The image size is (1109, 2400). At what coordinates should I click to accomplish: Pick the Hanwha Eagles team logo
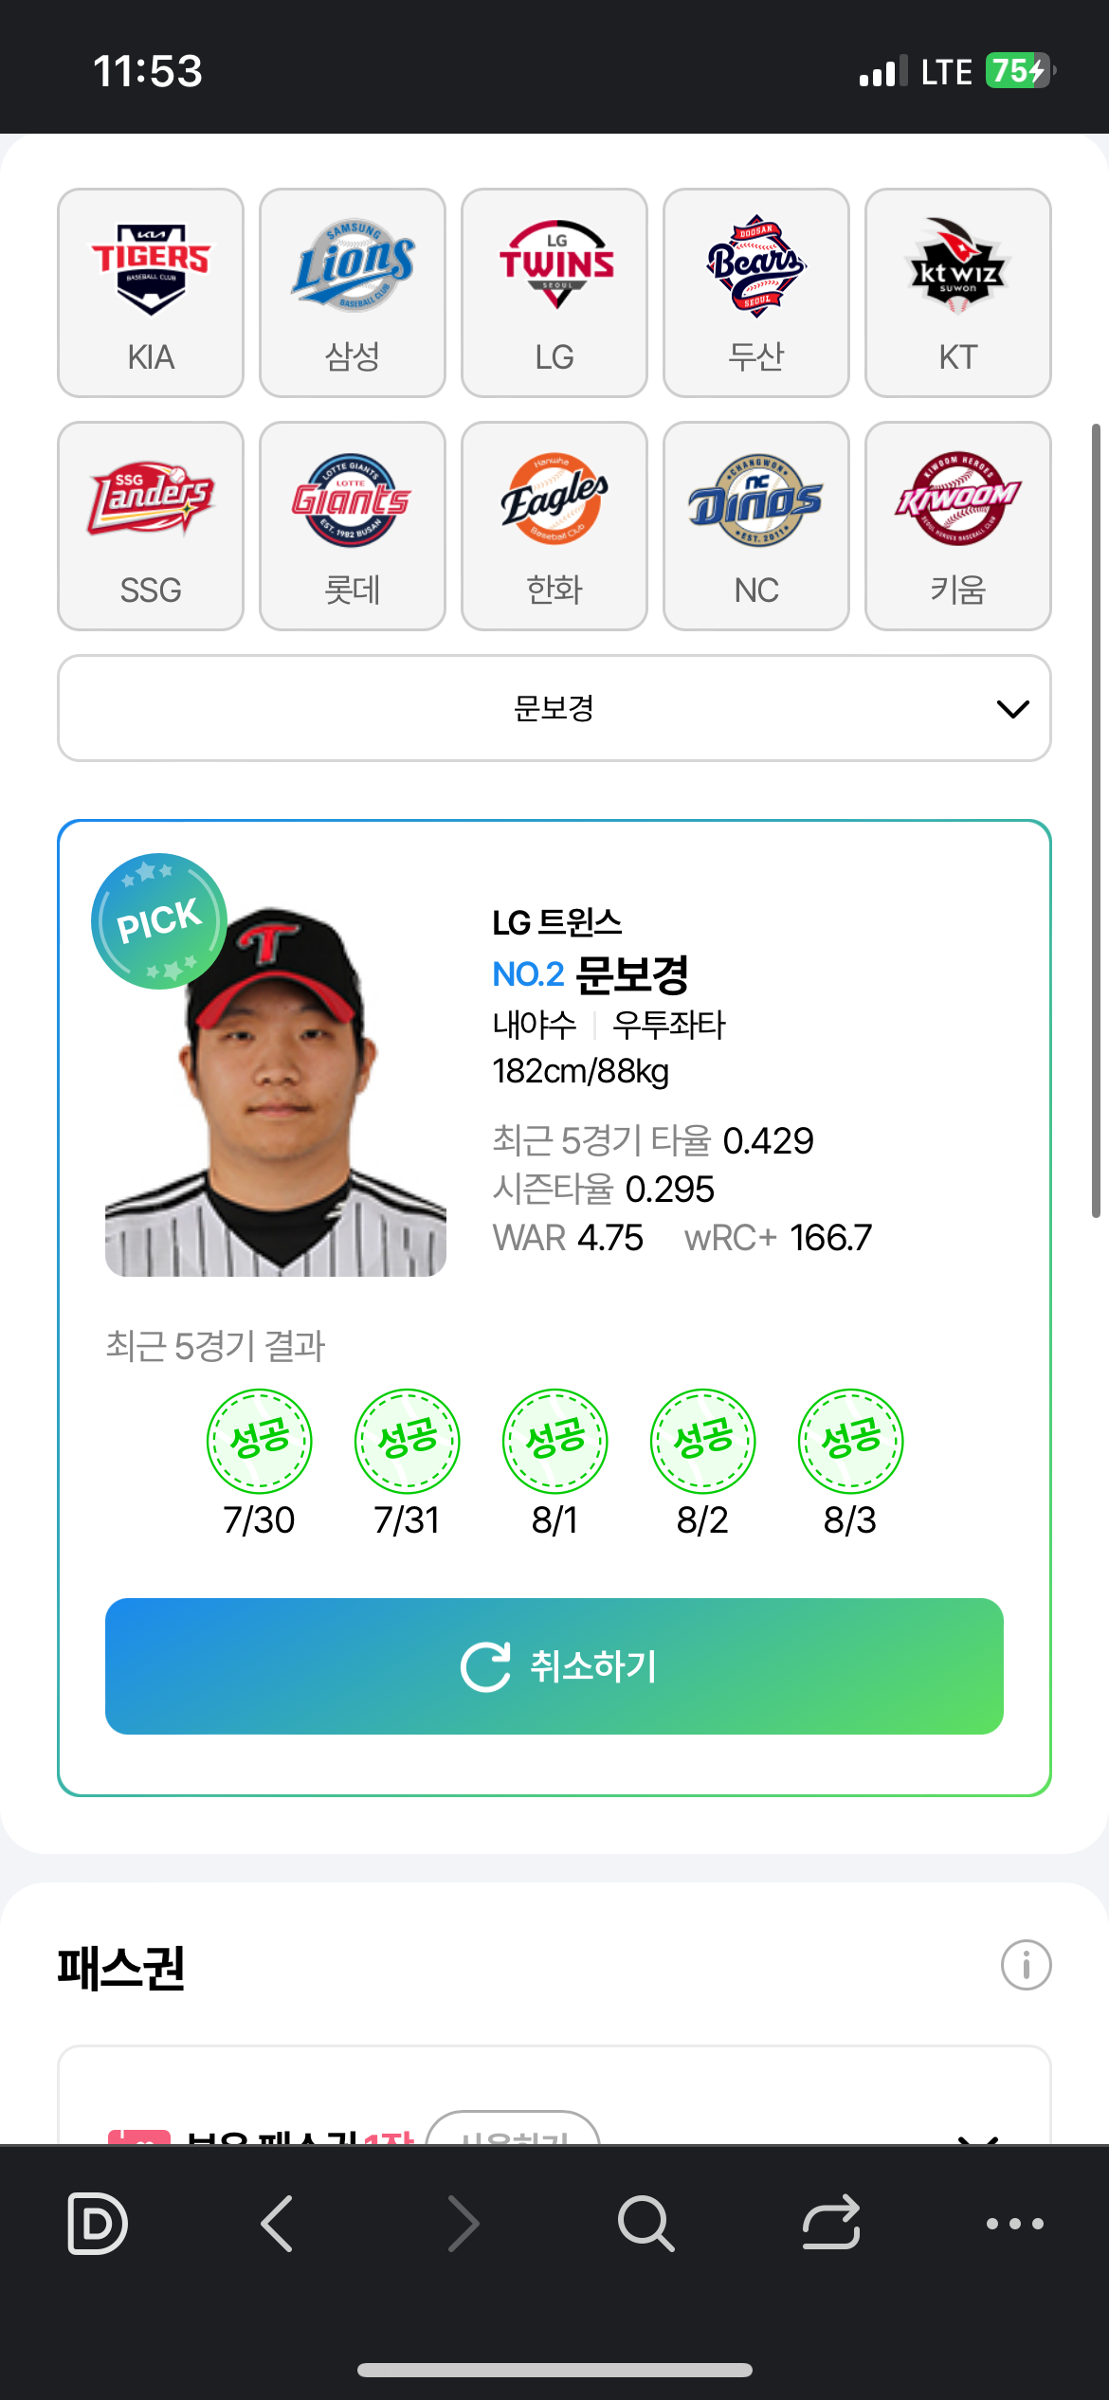tap(554, 499)
